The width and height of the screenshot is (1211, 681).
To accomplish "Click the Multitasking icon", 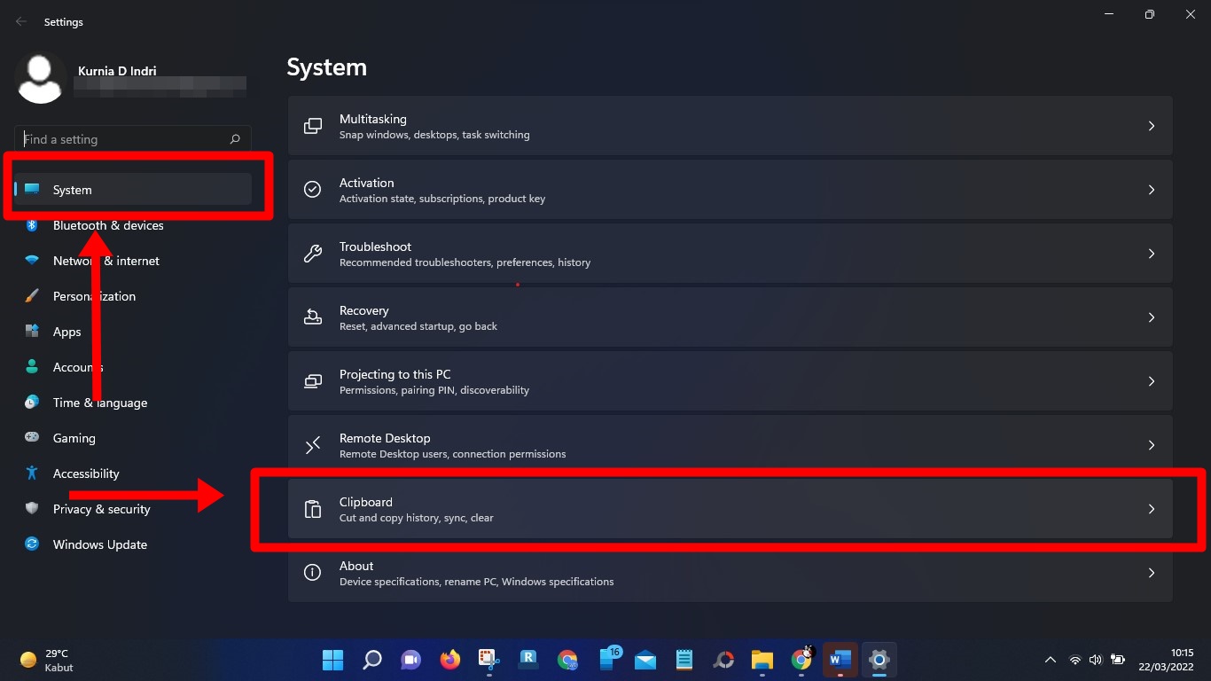I will point(312,126).
